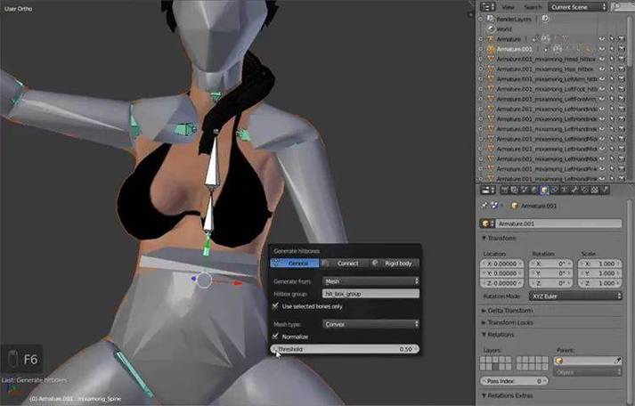Click the mesh icon of the LeftFoot_hitbox row
This screenshot has width=635, height=406.
click(491, 89)
